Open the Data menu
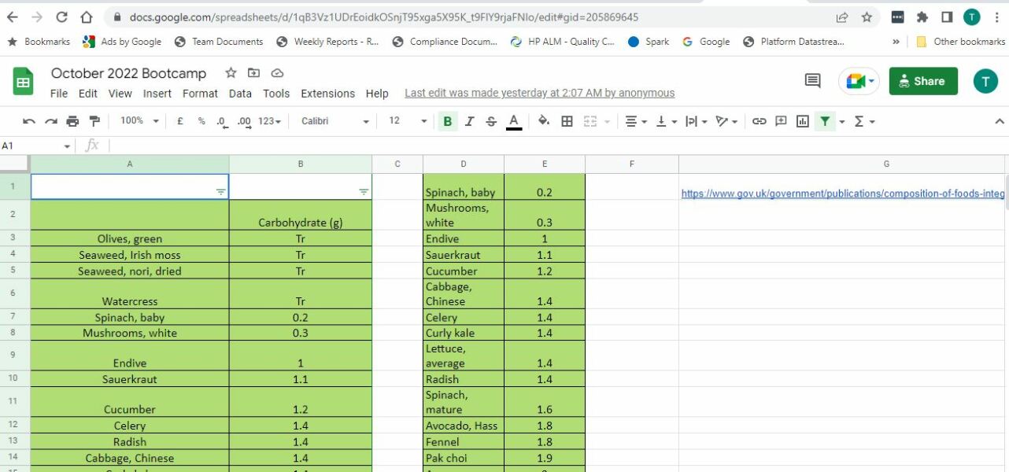Screen dimensions: 1009x472 pyautogui.click(x=240, y=93)
